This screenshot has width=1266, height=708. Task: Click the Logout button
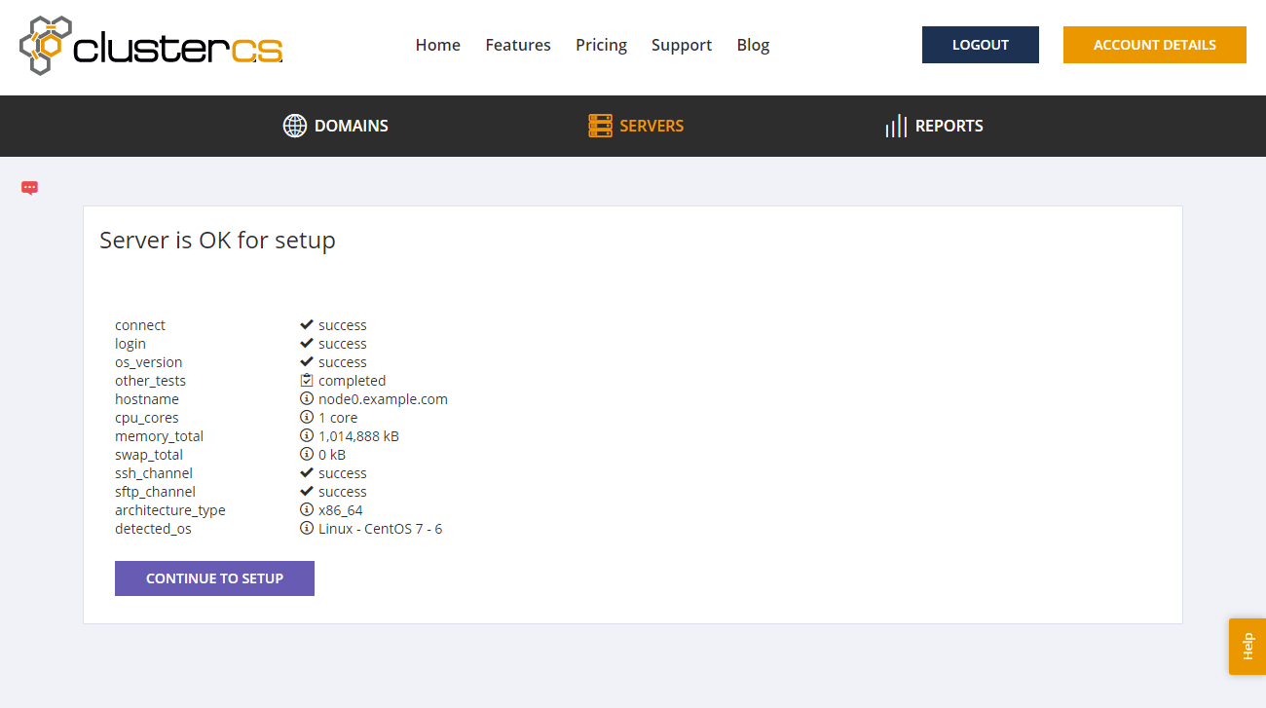[980, 45]
